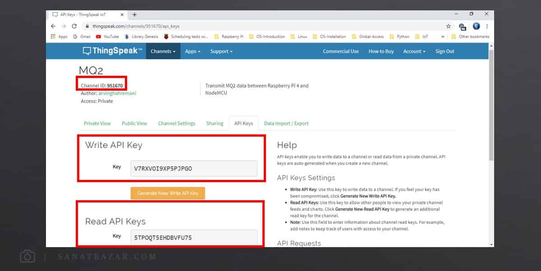Open Linux bookmark folder
The image size is (541, 271).
[x=299, y=37]
